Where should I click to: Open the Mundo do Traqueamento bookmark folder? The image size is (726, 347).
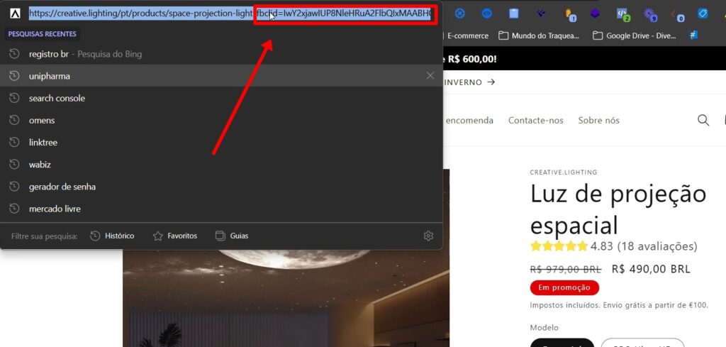(x=539, y=35)
